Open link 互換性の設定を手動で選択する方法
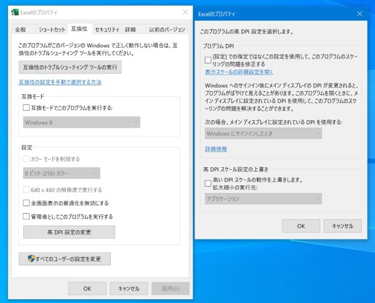Image resolution: width=375 pixels, height=303 pixels. tap(60, 82)
